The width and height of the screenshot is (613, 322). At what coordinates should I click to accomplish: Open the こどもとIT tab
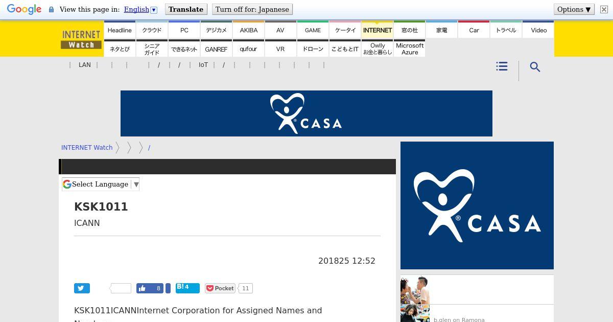point(345,48)
